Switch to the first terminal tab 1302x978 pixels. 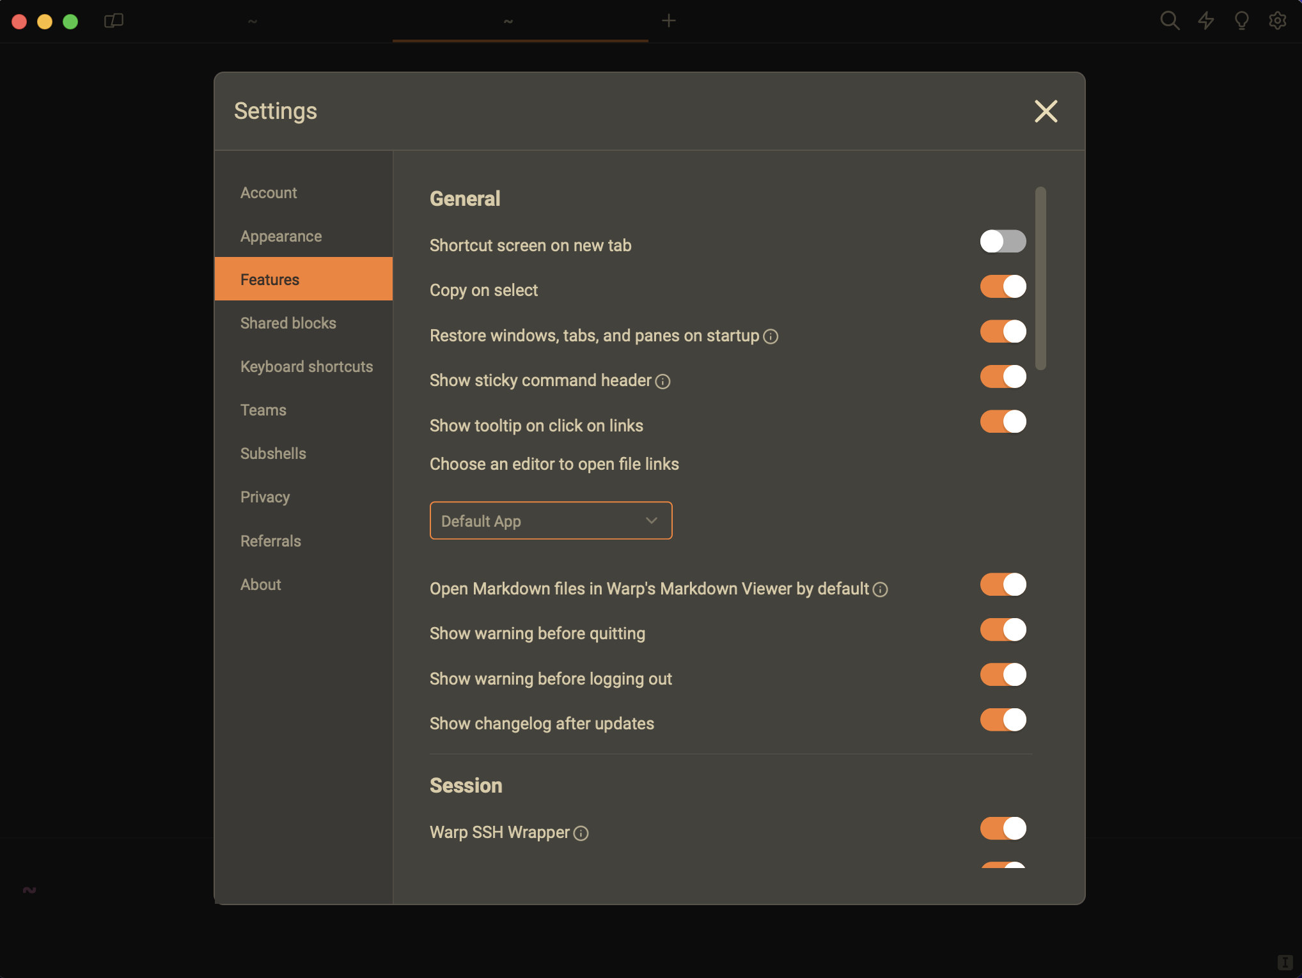pos(253,21)
